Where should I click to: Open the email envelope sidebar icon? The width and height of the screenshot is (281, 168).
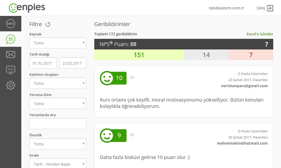tap(11, 54)
